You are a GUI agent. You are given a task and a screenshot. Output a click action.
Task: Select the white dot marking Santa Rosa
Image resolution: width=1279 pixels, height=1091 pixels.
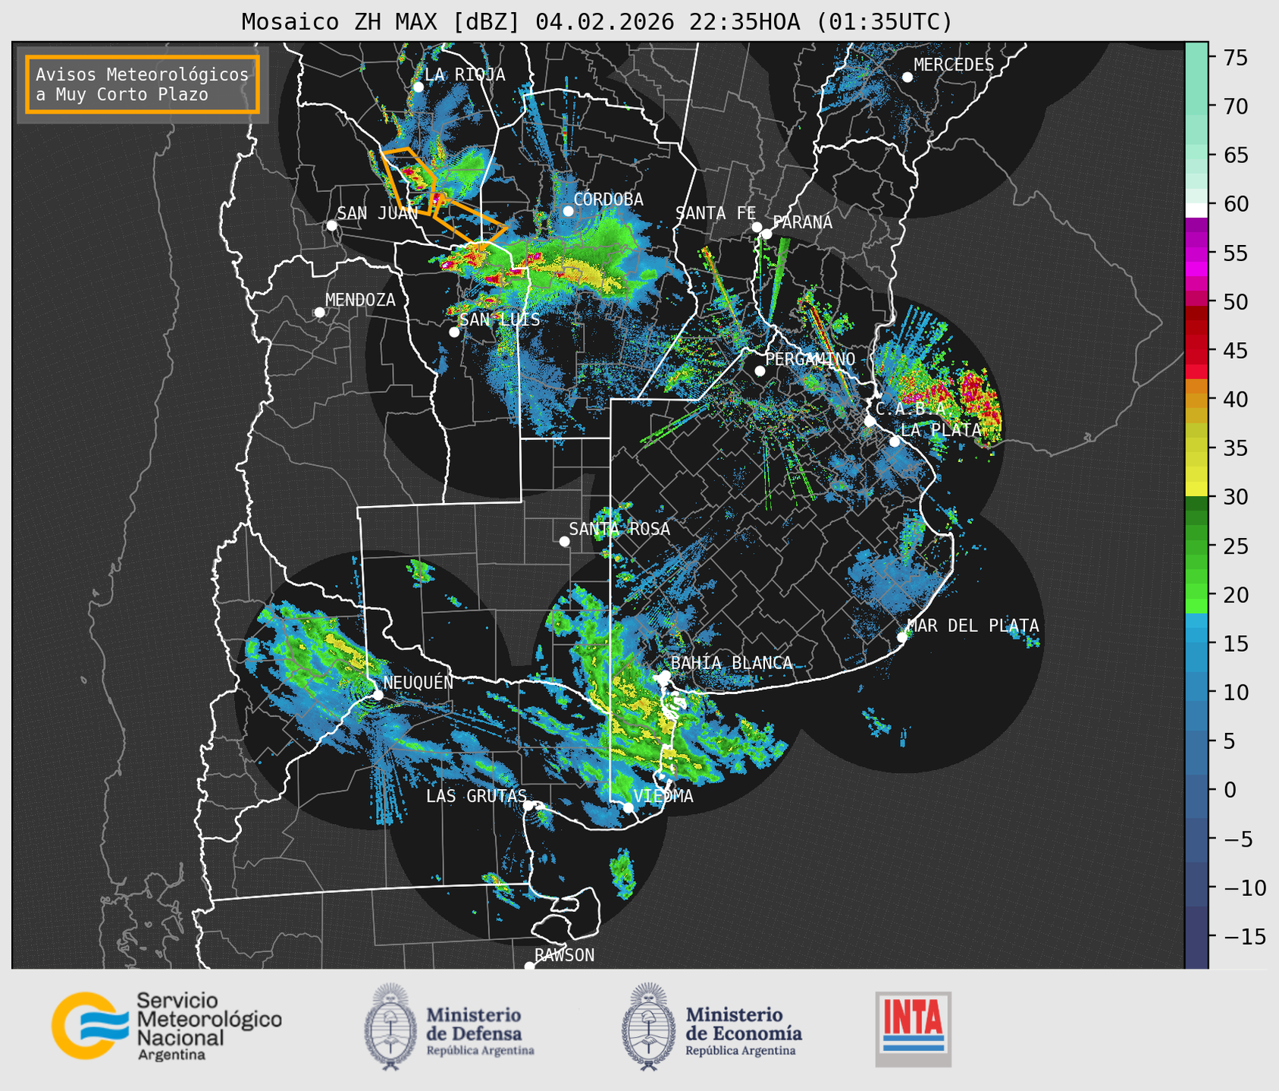pos(564,541)
